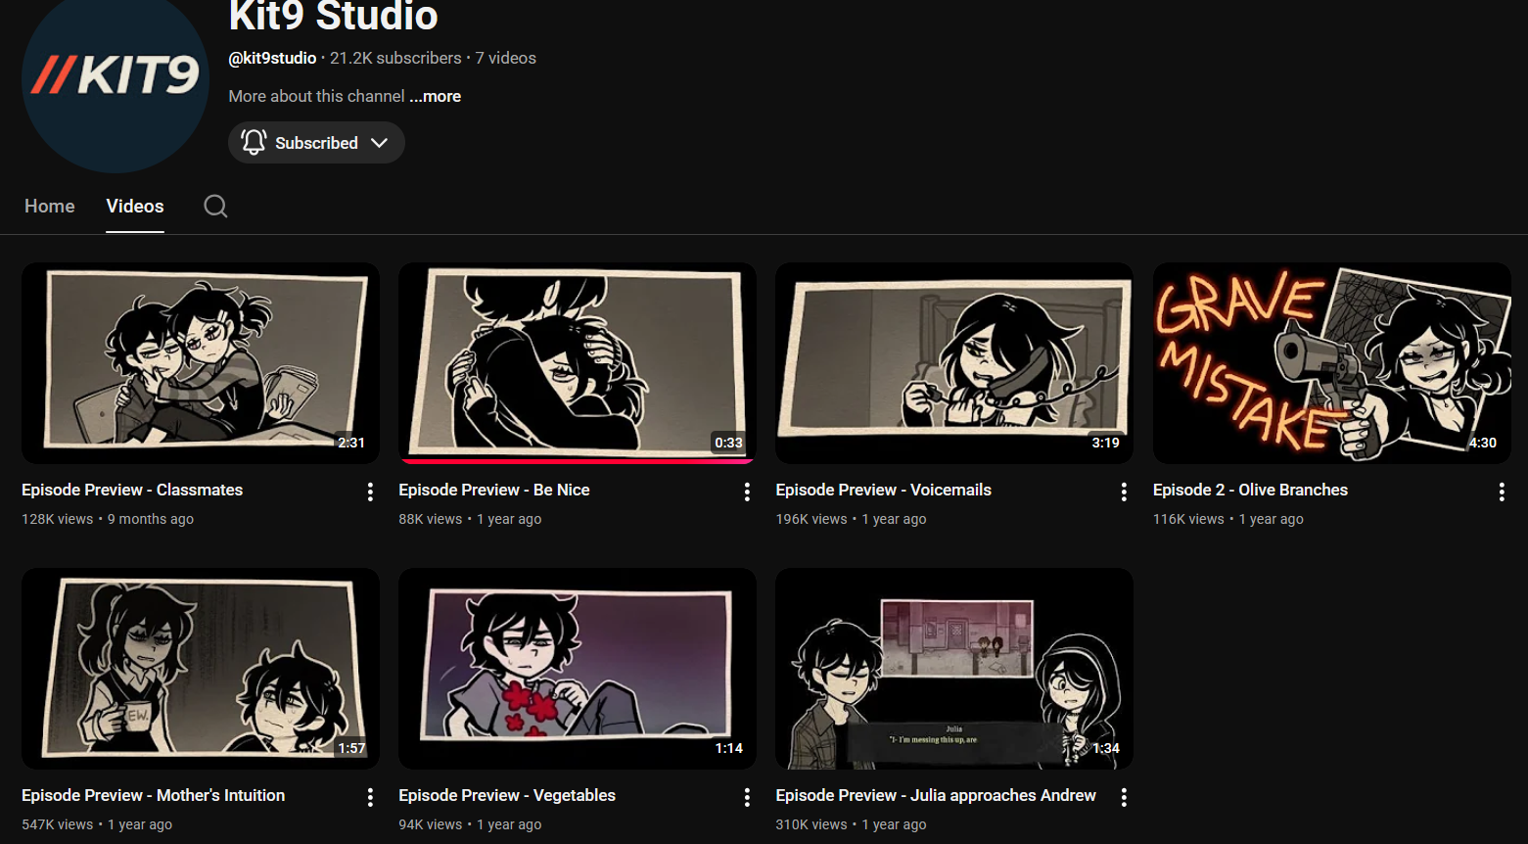Open more options for Episode Preview - Classmates
The height and width of the screenshot is (844, 1528).
pos(370,492)
